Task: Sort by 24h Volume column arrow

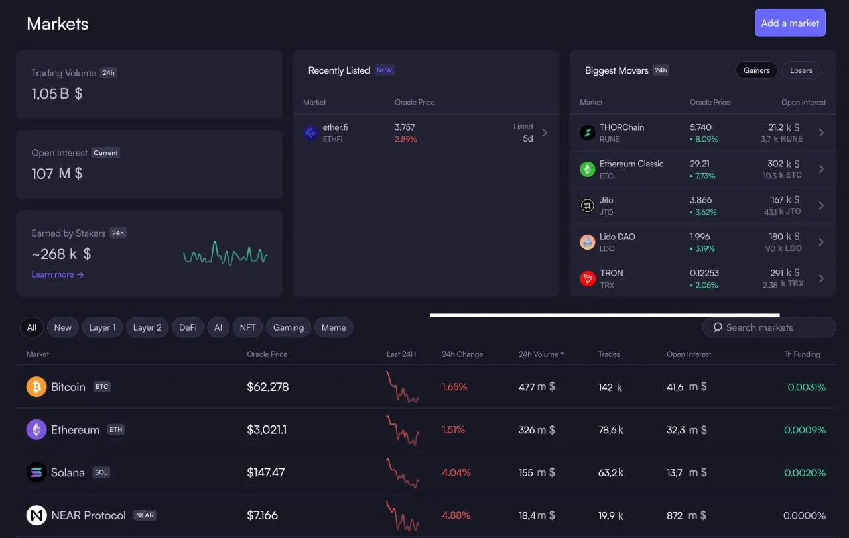Action: pyautogui.click(x=562, y=354)
